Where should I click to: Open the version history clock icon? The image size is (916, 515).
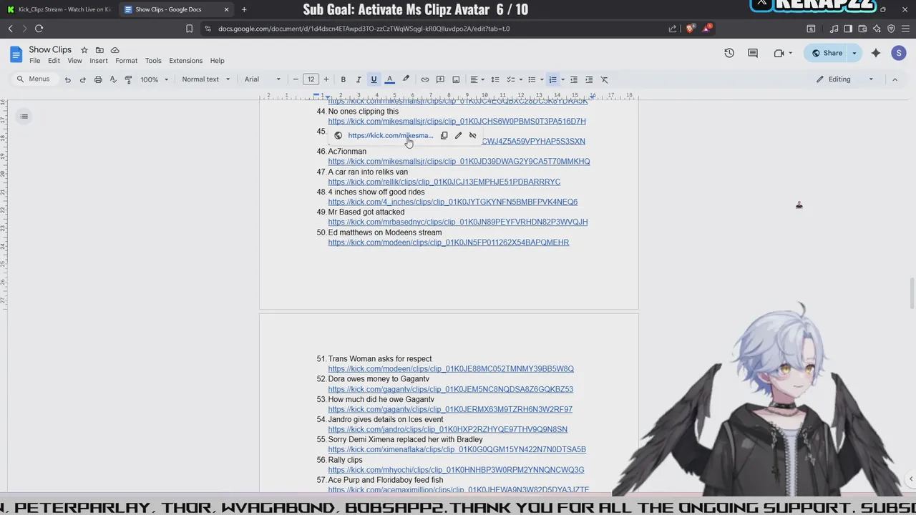(x=729, y=53)
